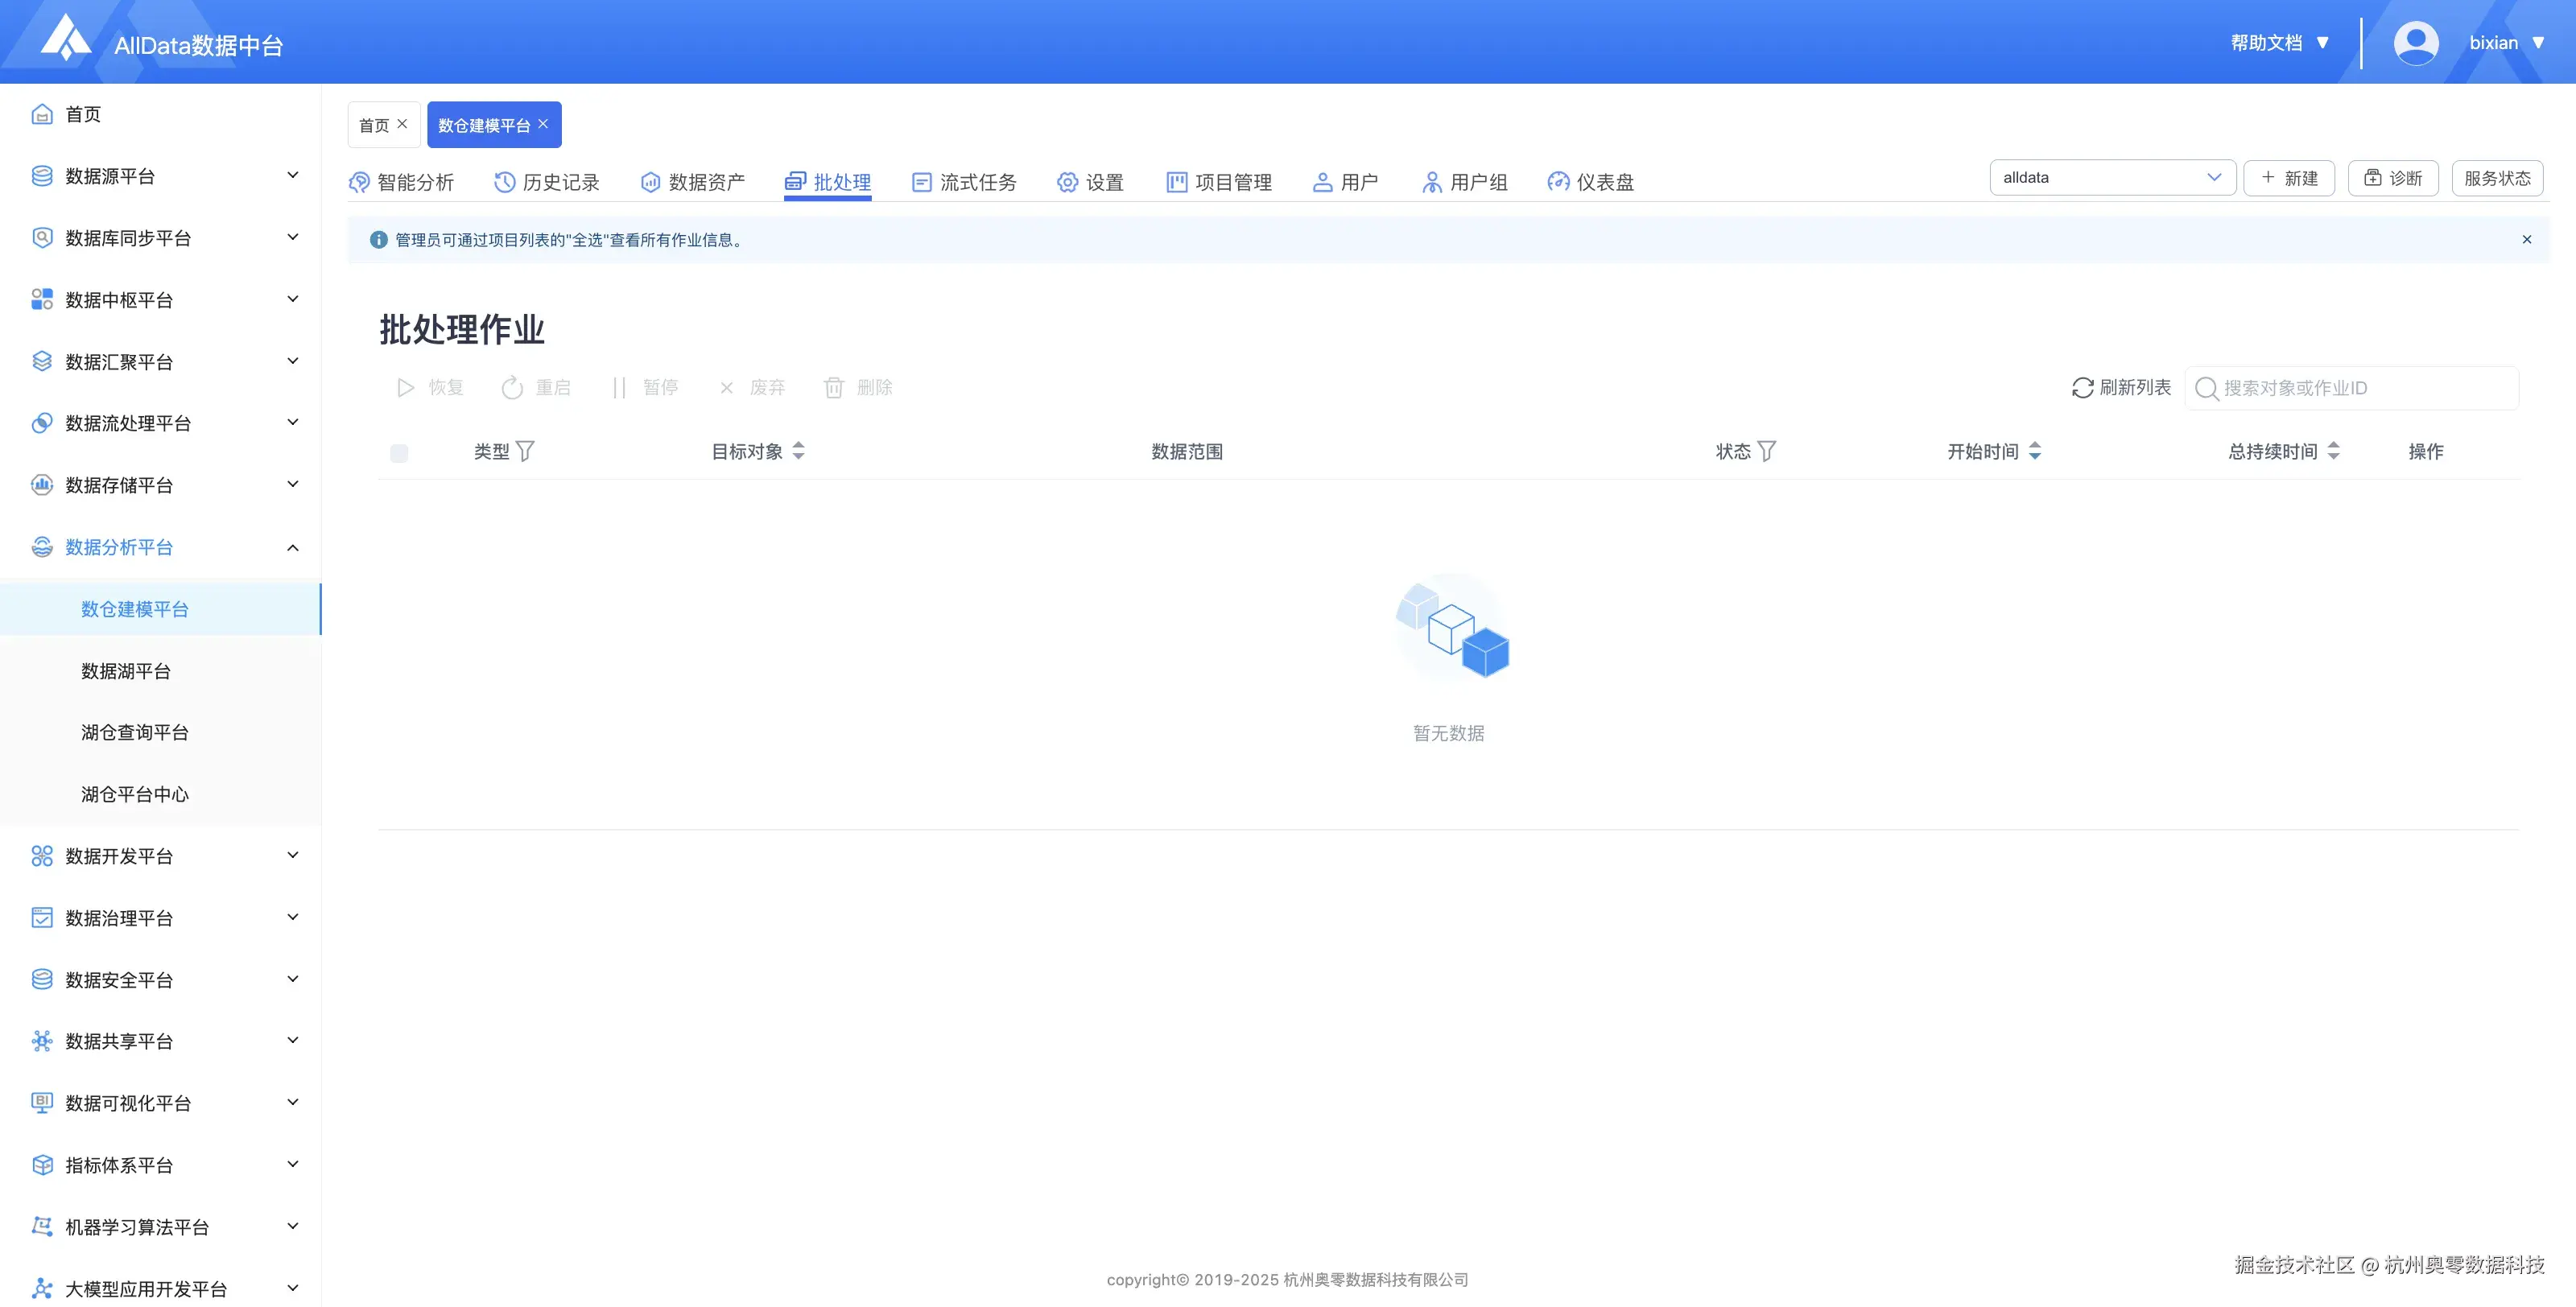This screenshot has width=2576, height=1307.
Task: Click the type column filter icon
Action: (x=525, y=451)
